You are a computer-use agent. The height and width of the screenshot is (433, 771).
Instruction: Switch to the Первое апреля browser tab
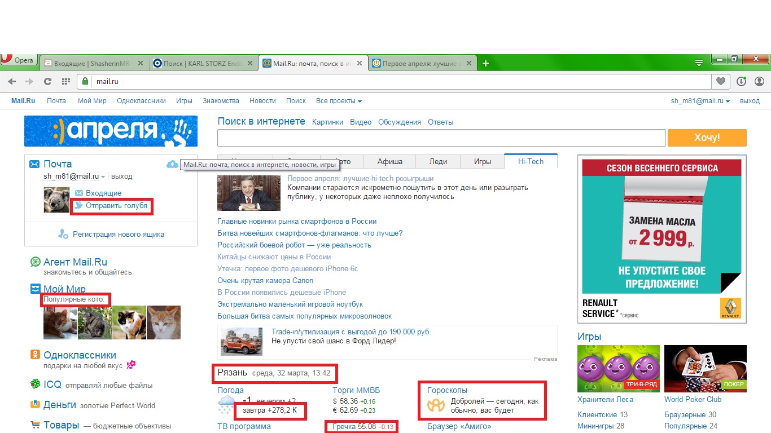[x=423, y=63]
